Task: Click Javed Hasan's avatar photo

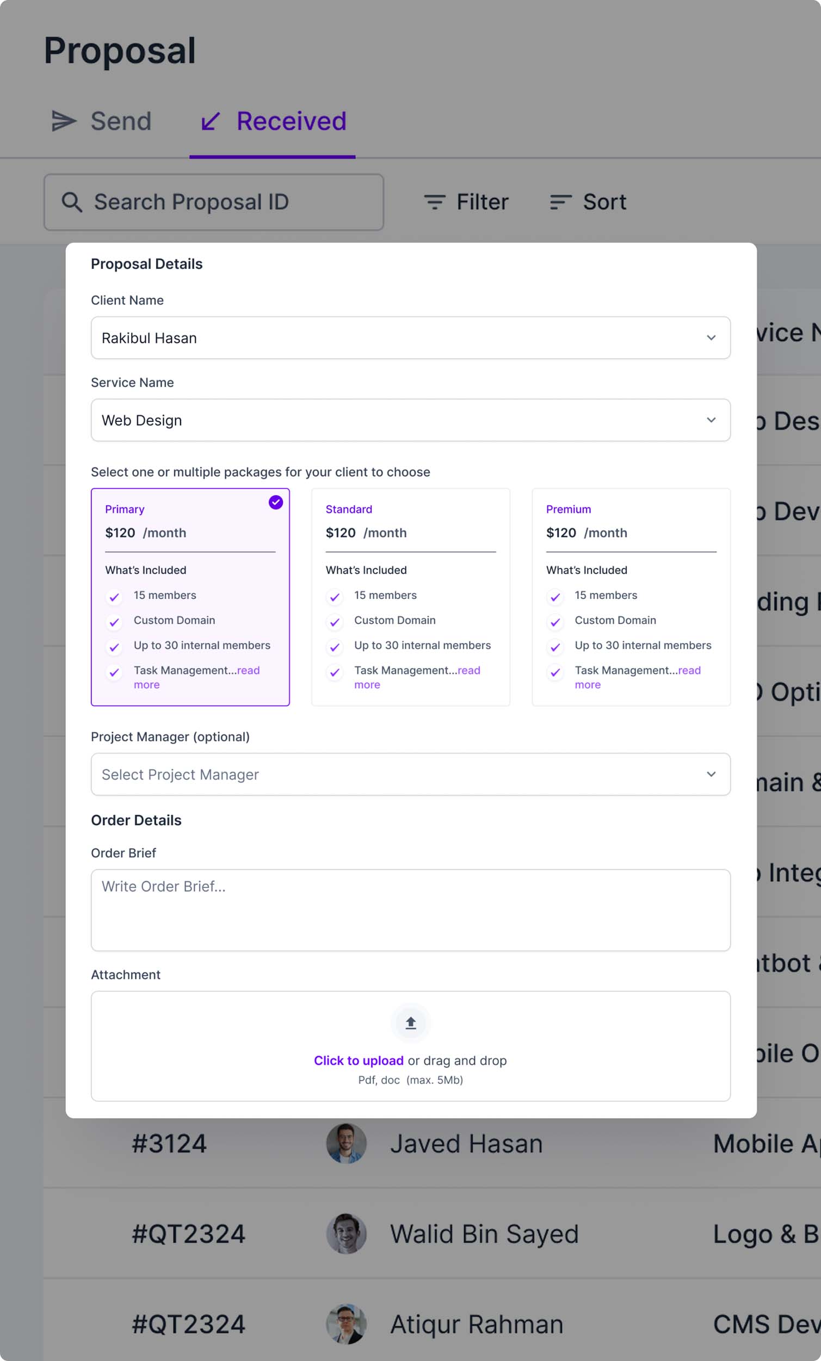Action: tap(346, 1143)
